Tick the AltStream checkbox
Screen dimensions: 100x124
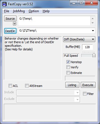[27, 86]
